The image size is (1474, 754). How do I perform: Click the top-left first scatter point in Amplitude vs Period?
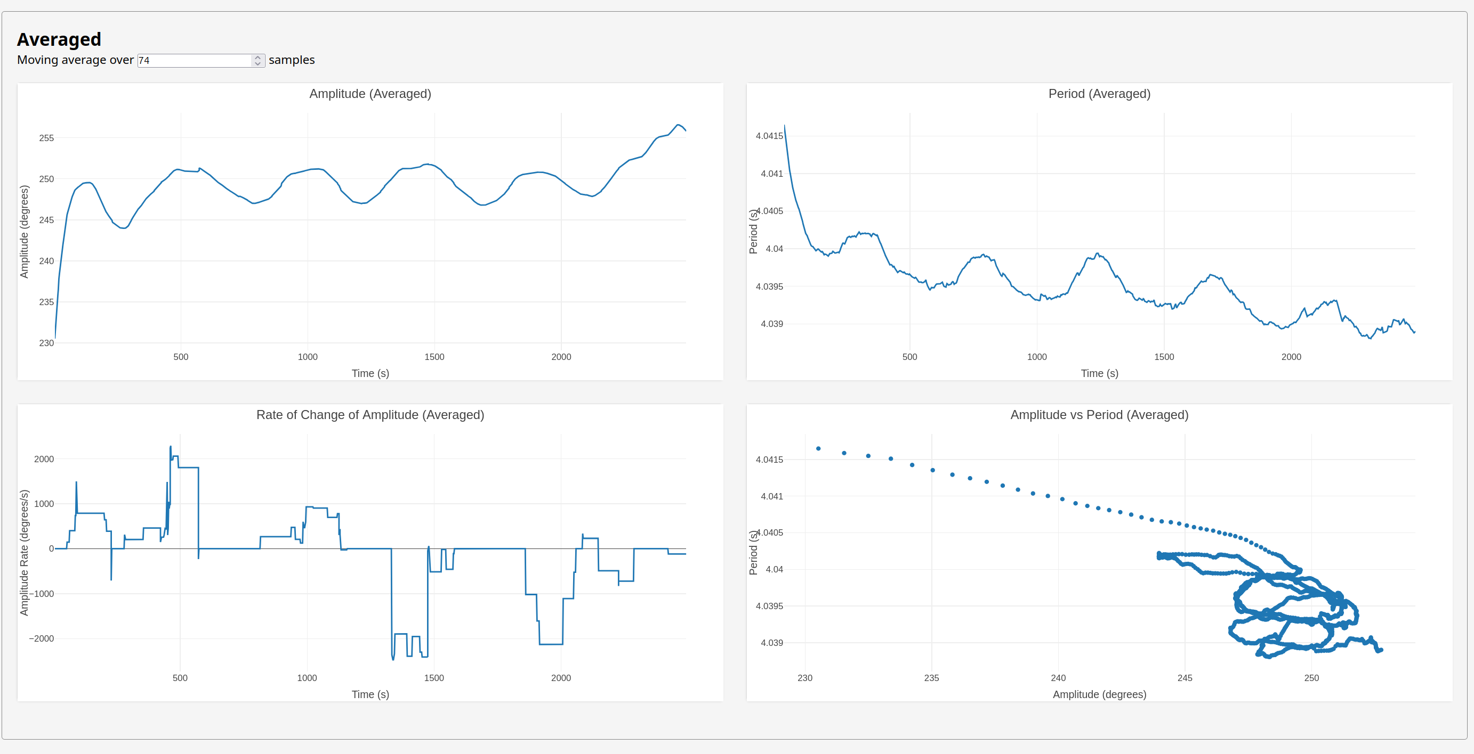tap(818, 449)
